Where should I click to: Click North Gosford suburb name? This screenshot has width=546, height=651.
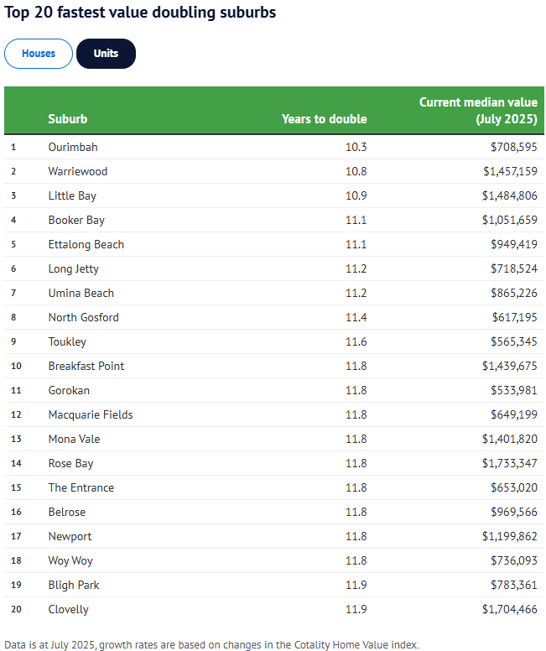pyautogui.click(x=83, y=317)
